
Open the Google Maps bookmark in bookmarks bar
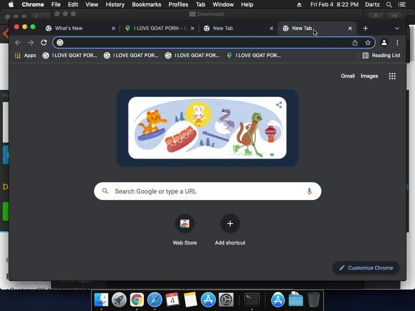[254, 55]
